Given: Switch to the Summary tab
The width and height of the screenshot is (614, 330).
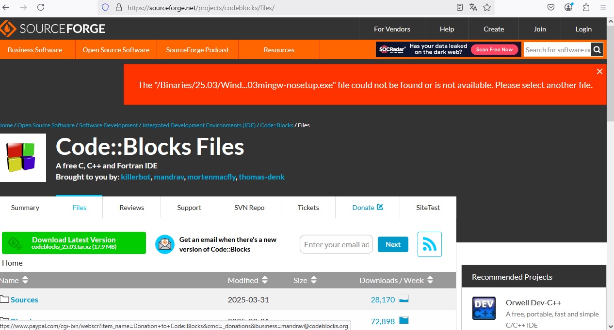Looking at the screenshot, I should pos(25,208).
